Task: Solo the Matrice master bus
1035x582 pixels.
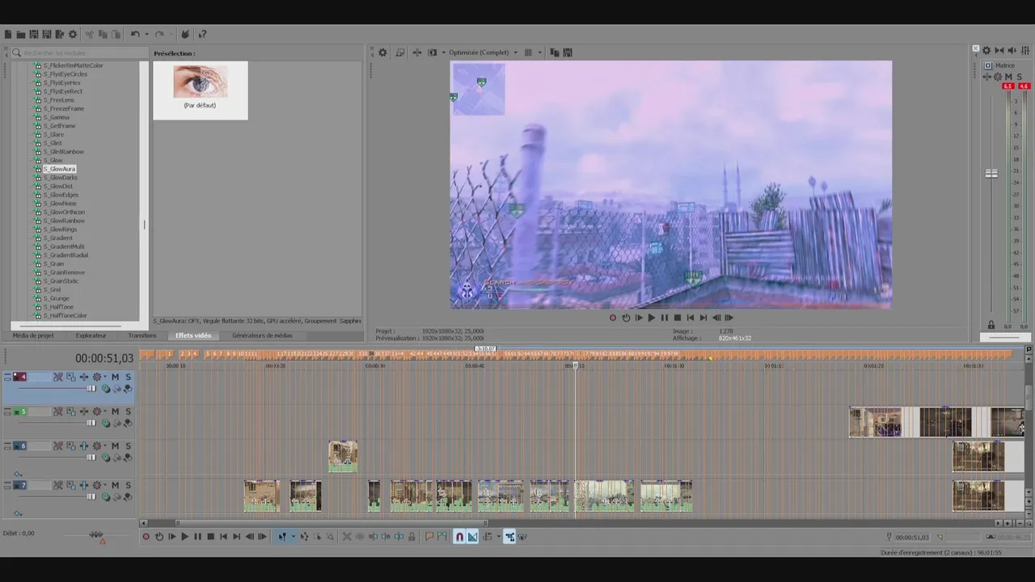Action: [x=1020, y=77]
